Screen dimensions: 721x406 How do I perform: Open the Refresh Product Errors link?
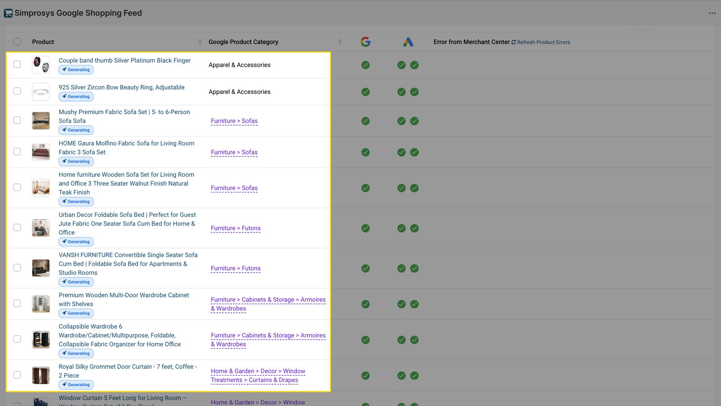(543, 42)
